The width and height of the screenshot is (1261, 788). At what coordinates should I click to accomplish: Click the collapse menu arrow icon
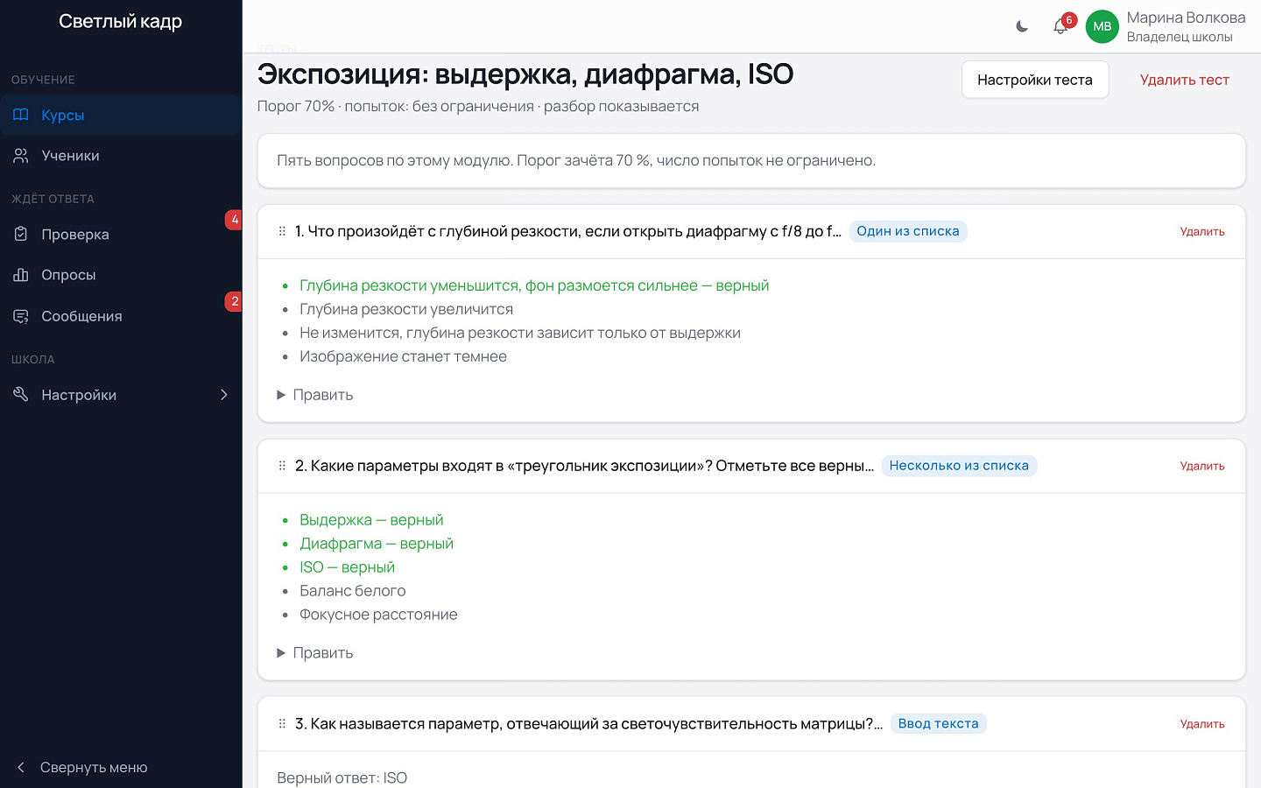click(x=21, y=767)
